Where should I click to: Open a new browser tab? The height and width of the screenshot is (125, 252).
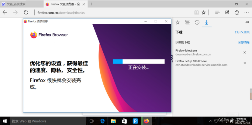91,4
